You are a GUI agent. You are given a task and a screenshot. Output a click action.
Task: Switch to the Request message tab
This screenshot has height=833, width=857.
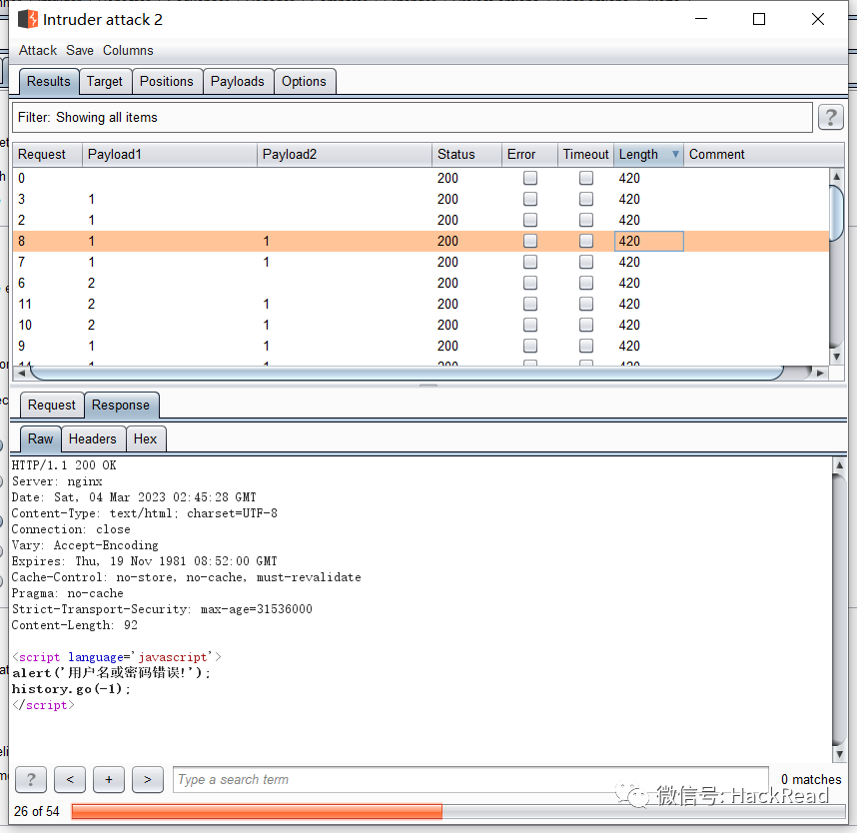tap(52, 406)
